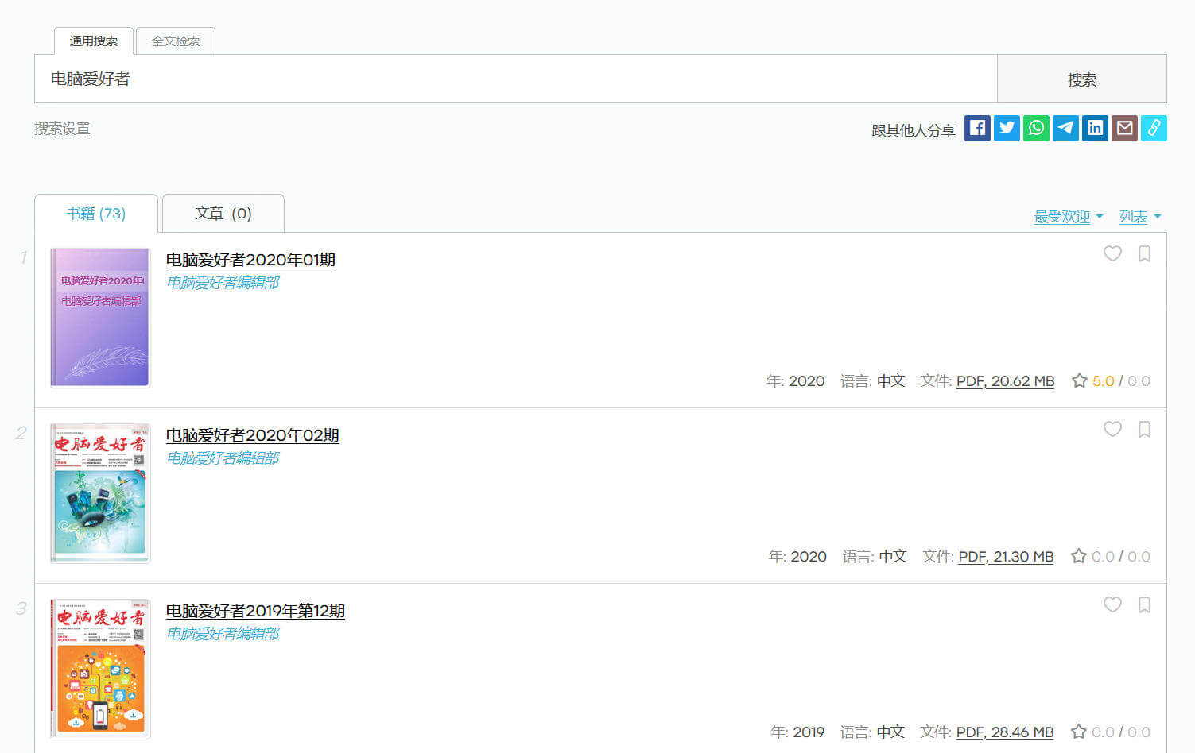Favorite 电脑爱好者2020年01期 with the heart icon

(x=1112, y=254)
